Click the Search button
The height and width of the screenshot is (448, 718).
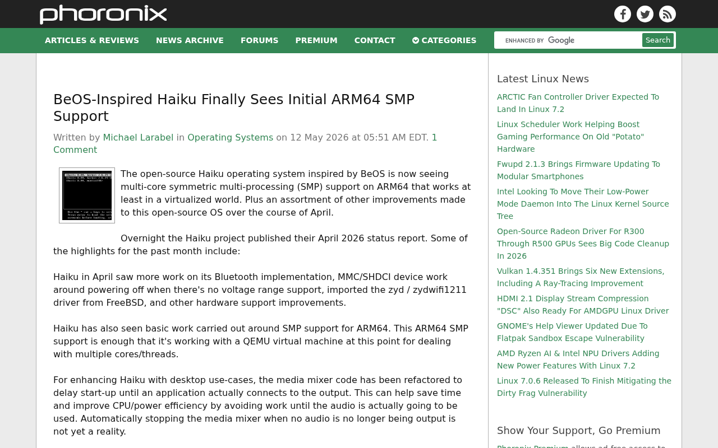(658, 40)
